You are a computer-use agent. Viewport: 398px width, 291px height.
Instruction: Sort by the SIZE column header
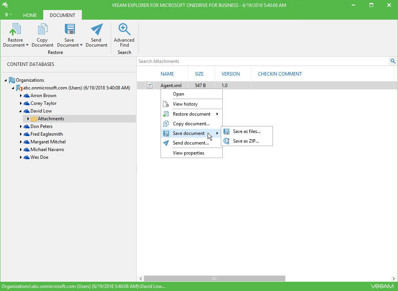click(x=199, y=74)
